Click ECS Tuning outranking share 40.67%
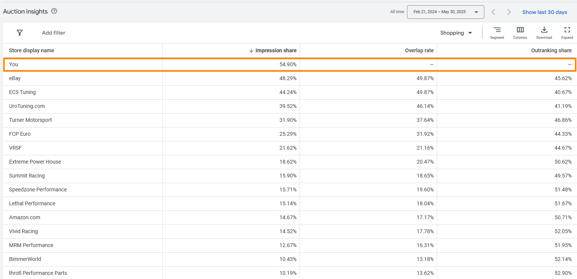The width and height of the screenshot is (577, 279). [563, 92]
